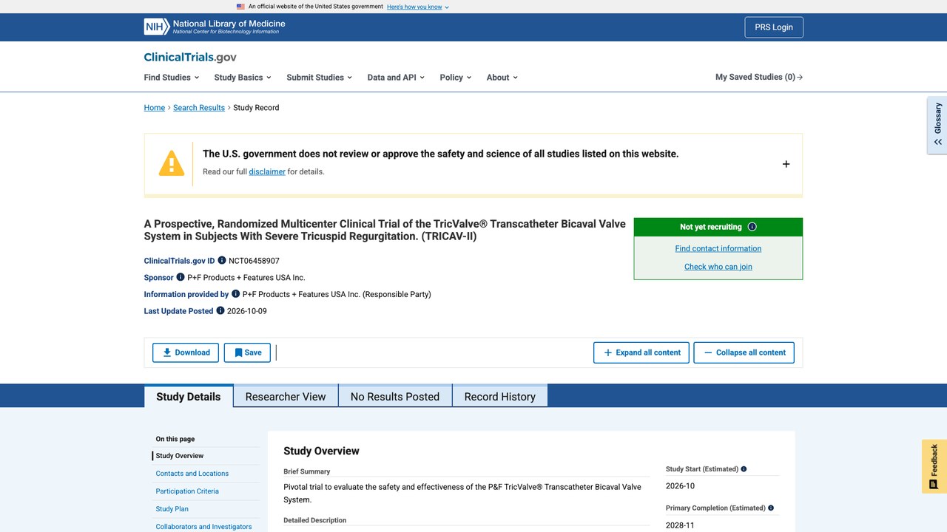
Task: Save this study with the bookmark button
Action: coord(247,352)
